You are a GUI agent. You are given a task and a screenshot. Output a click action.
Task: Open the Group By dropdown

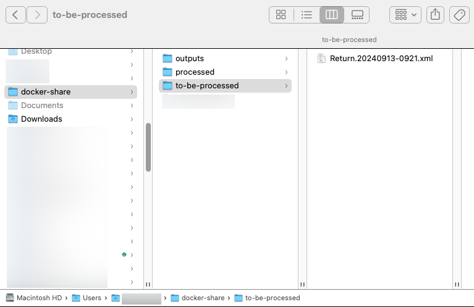tap(405, 15)
